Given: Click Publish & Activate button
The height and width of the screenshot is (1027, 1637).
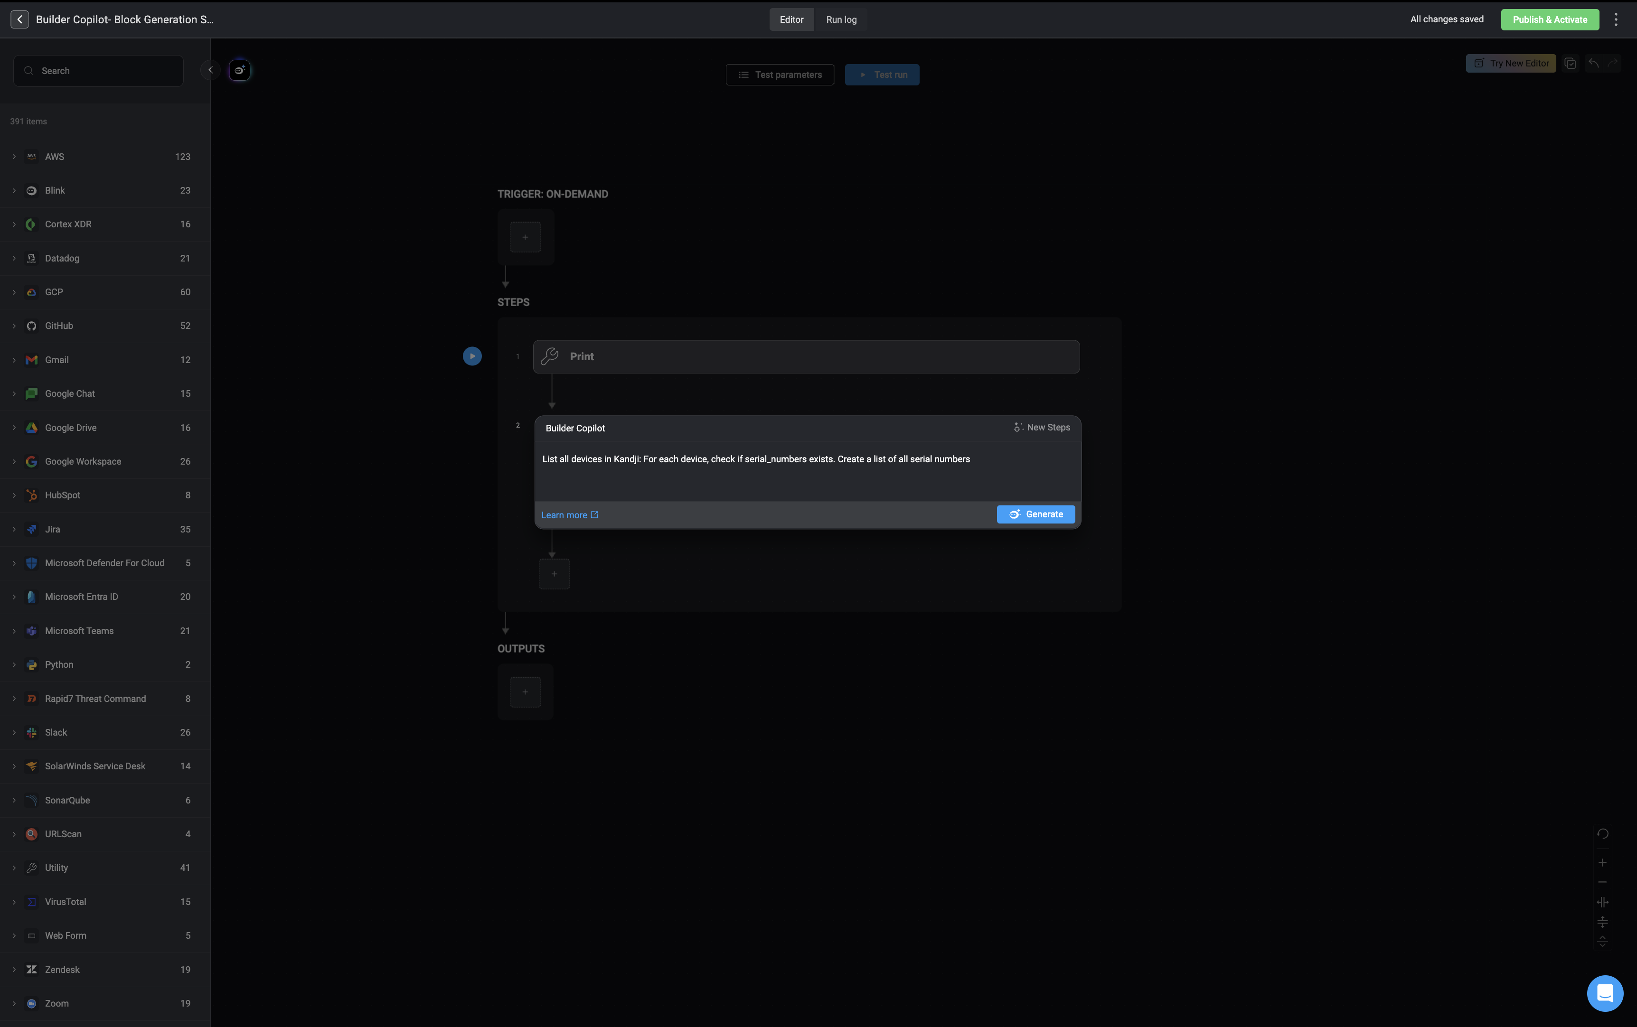Looking at the screenshot, I should (x=1549, y=19).
